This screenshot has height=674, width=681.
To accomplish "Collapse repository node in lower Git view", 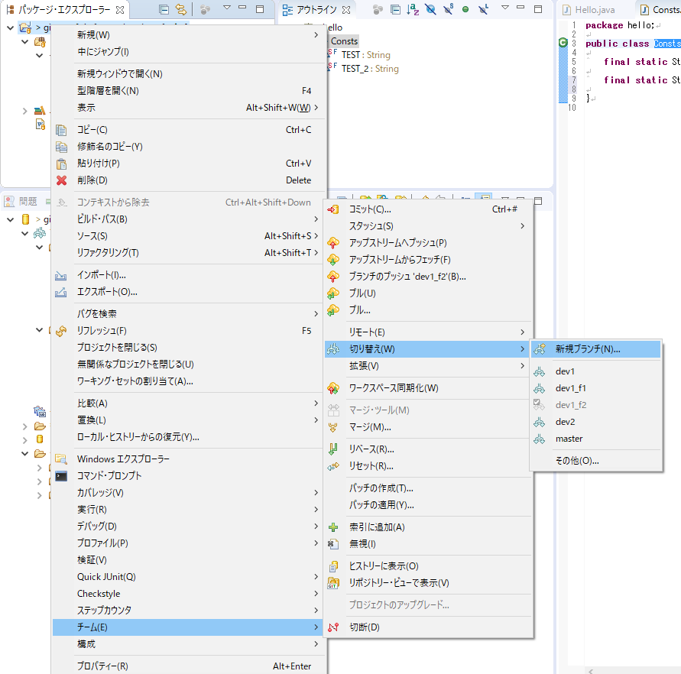I will (11, 219).
